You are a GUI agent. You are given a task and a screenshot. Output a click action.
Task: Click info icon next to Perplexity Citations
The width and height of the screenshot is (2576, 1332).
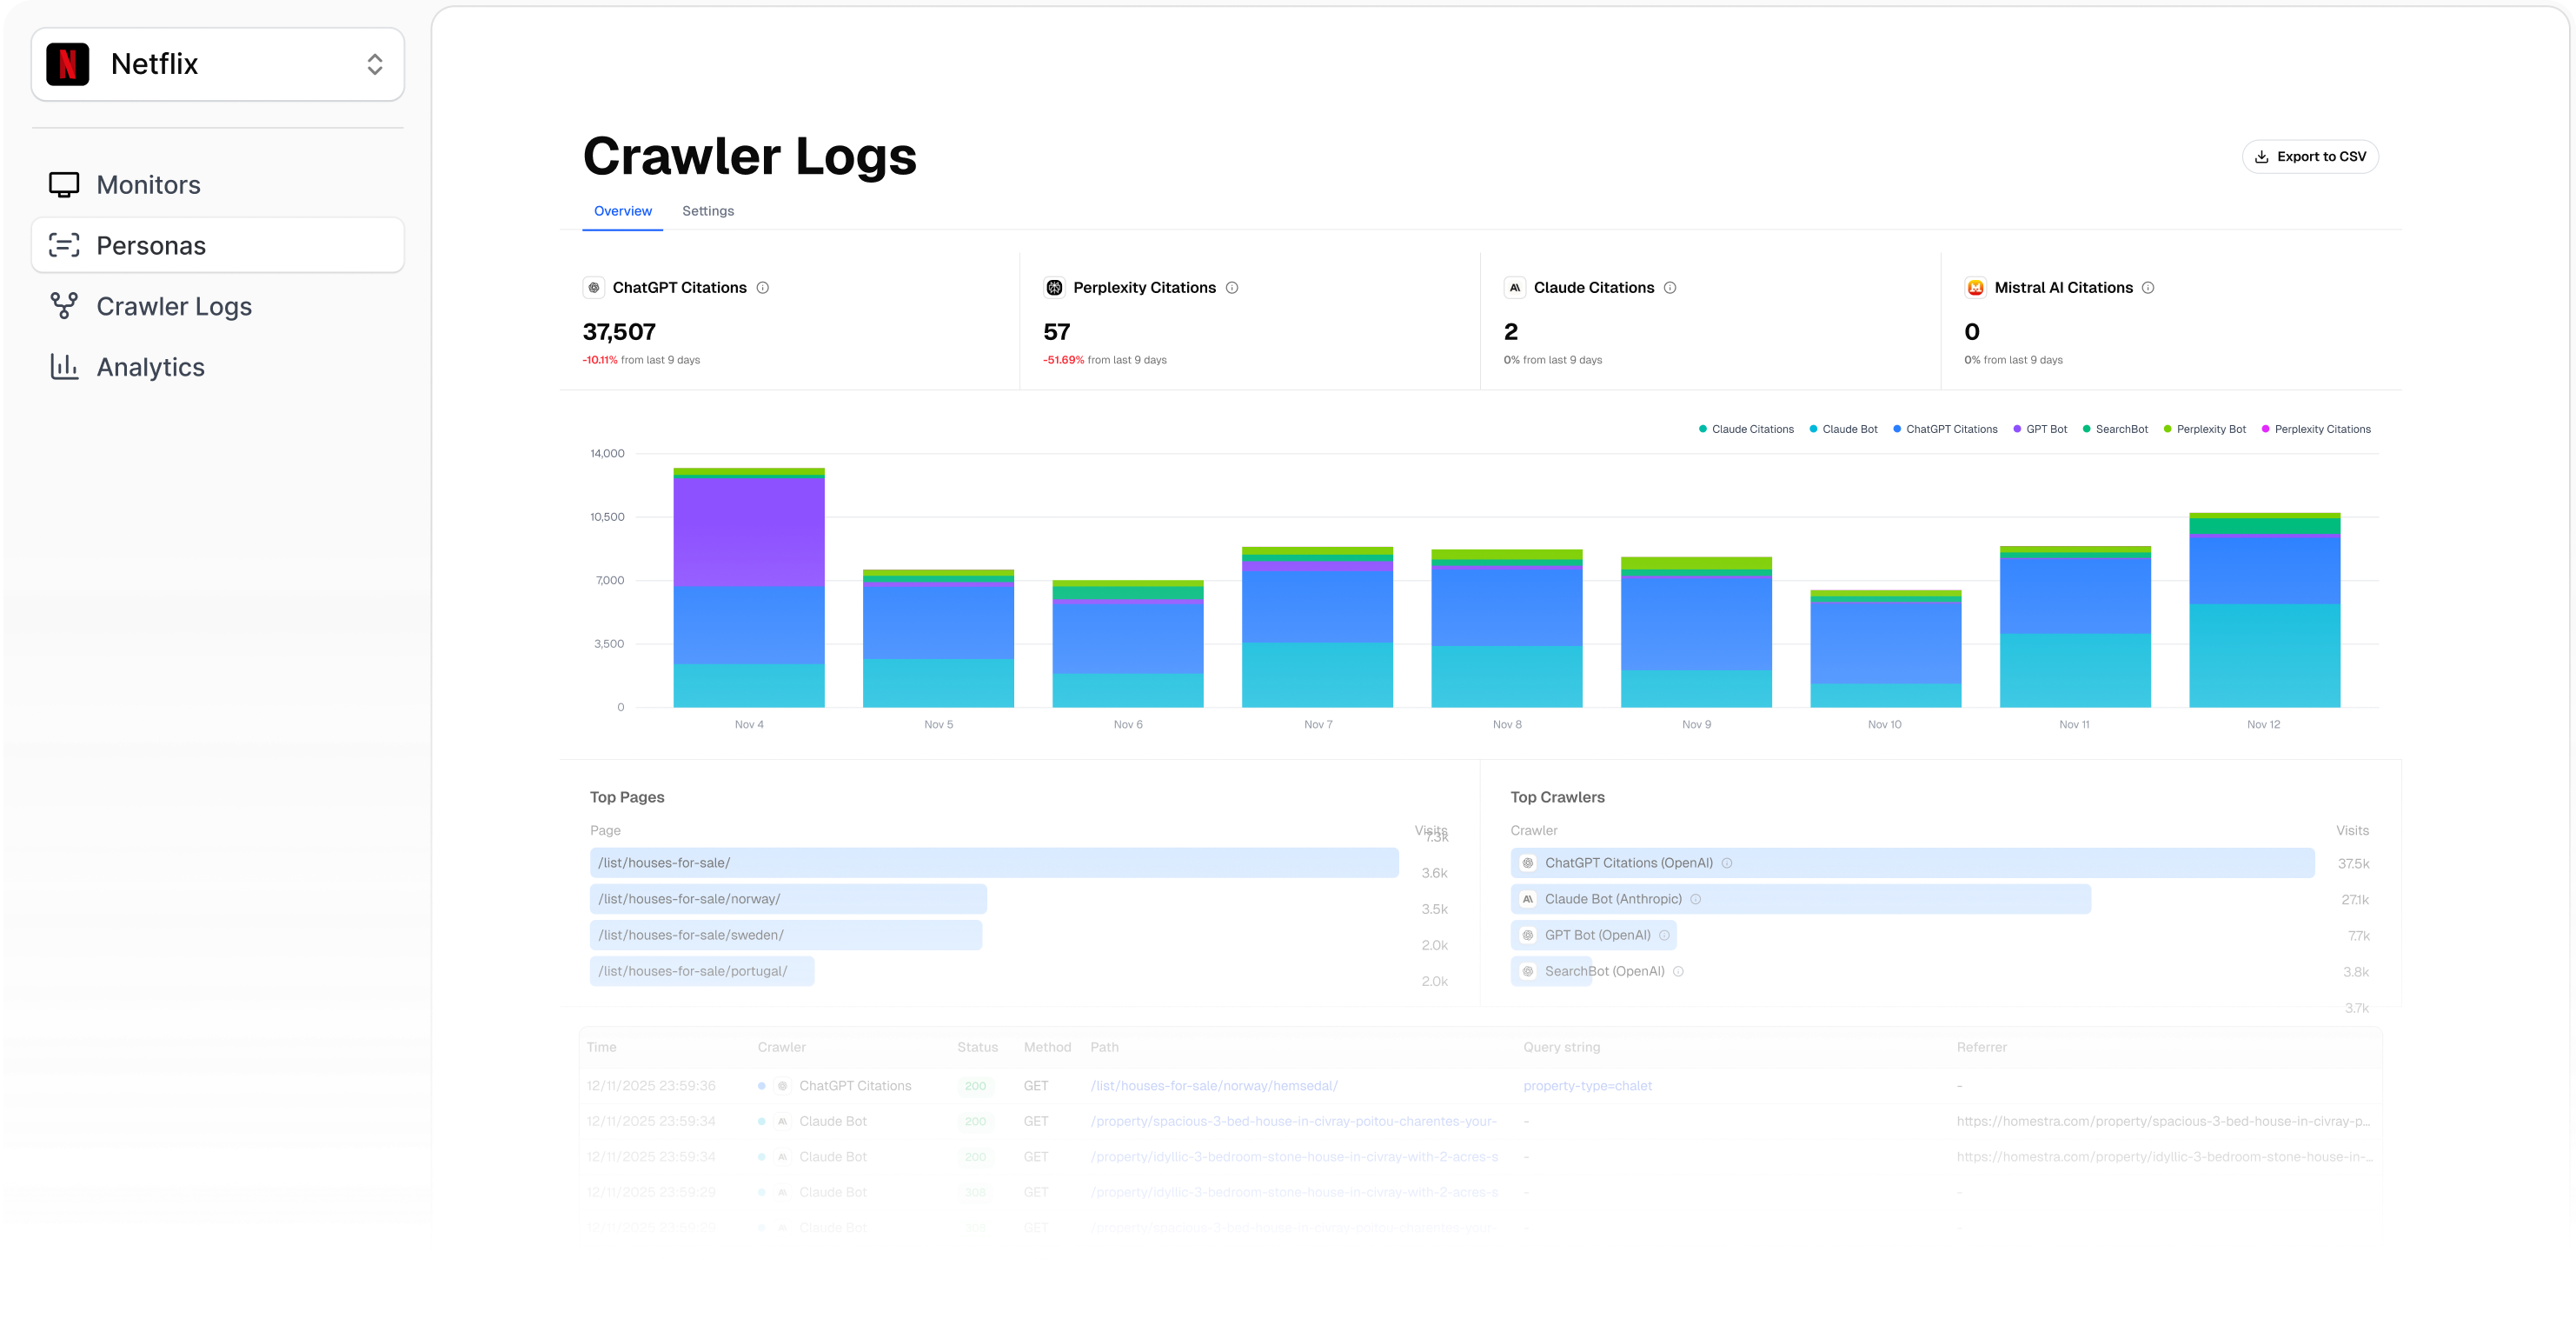click(1232, 288)
